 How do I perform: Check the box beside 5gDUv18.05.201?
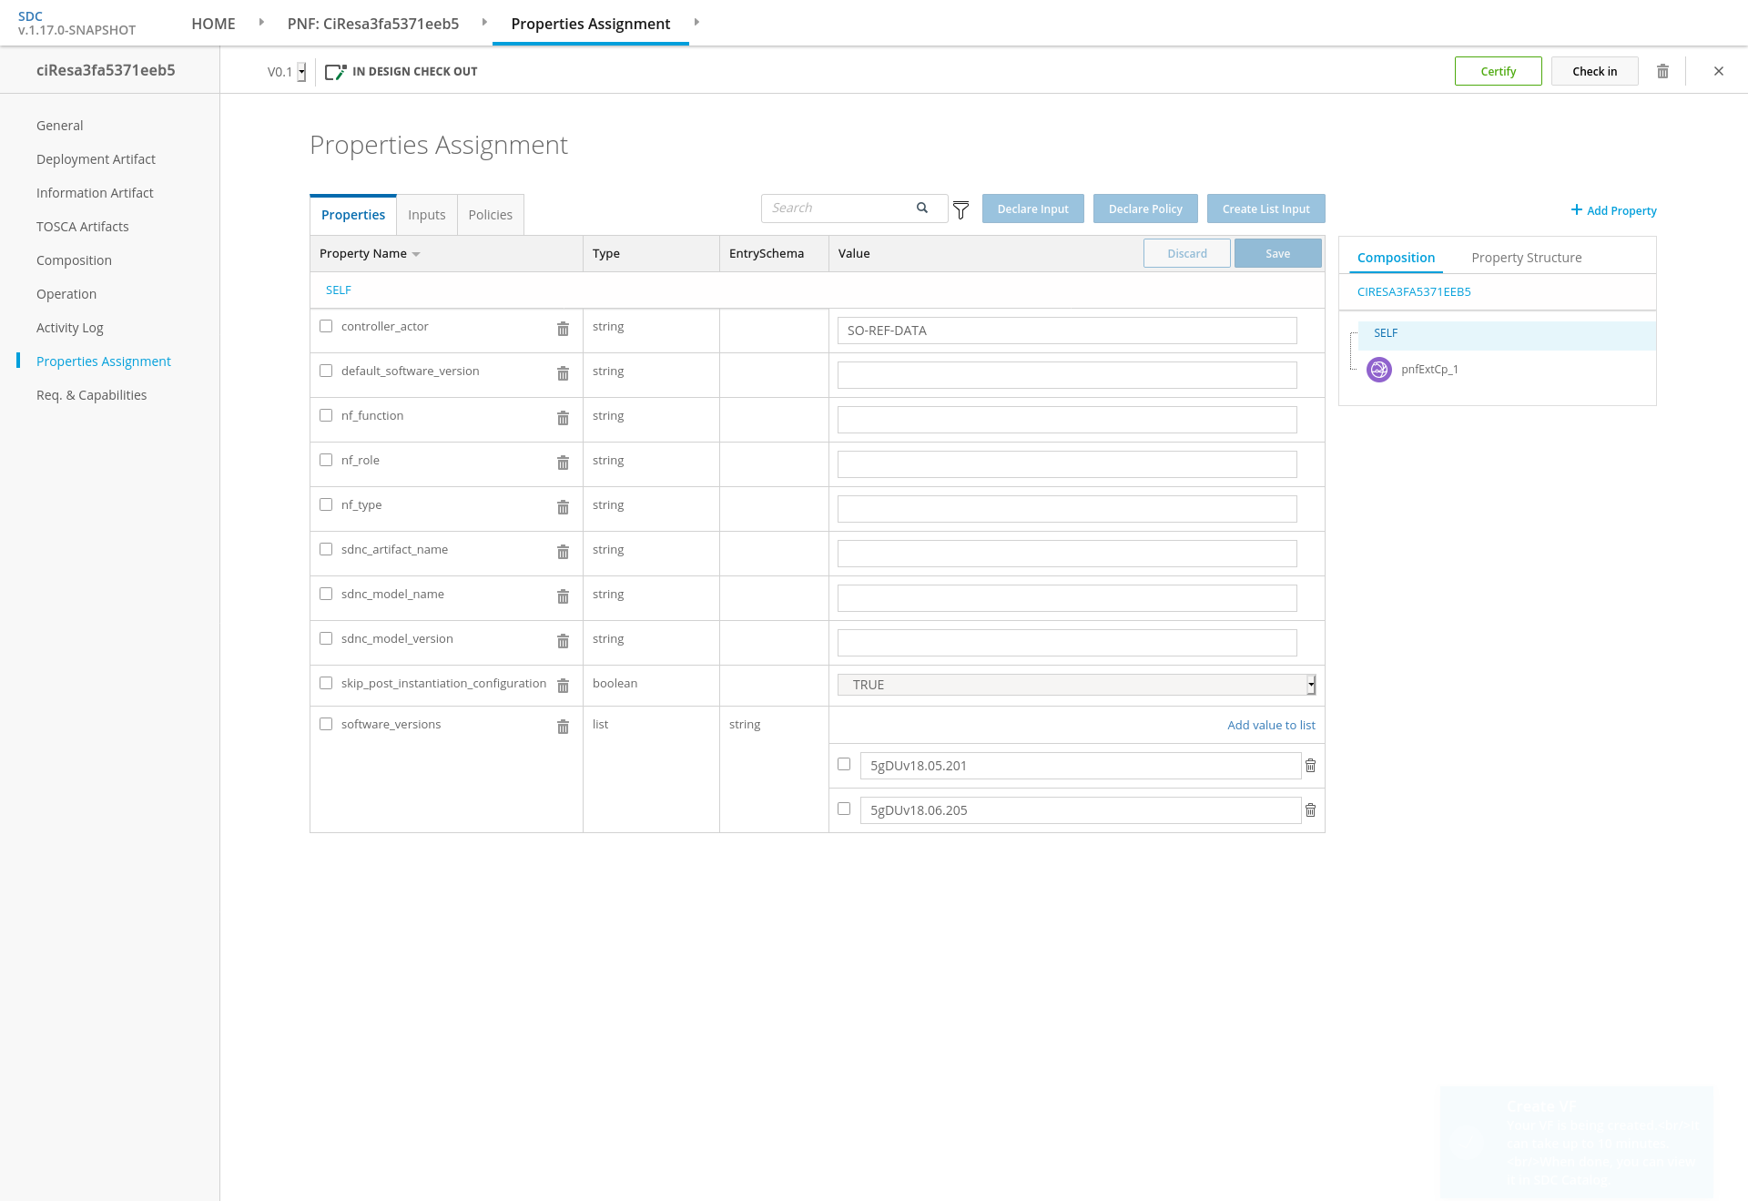[844, 764]
